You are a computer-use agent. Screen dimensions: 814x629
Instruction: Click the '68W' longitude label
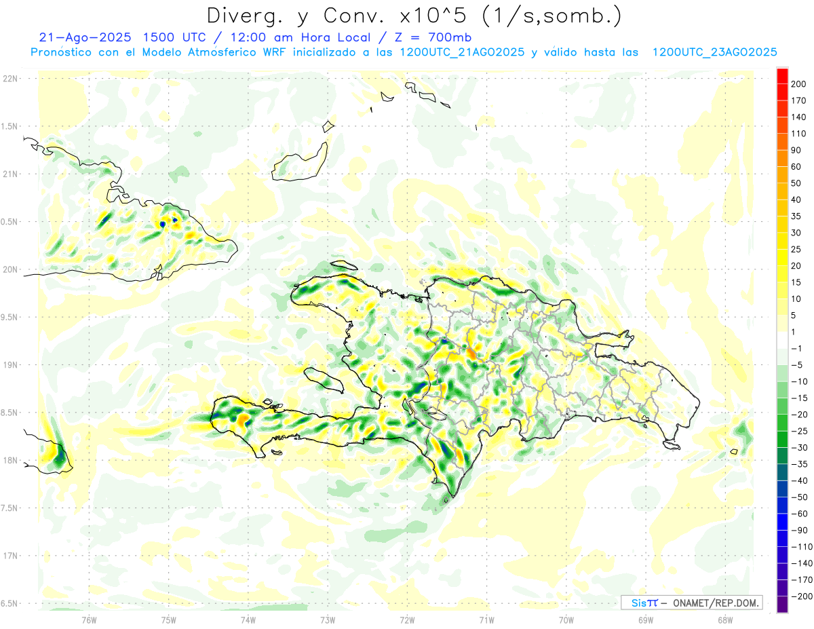725,620
